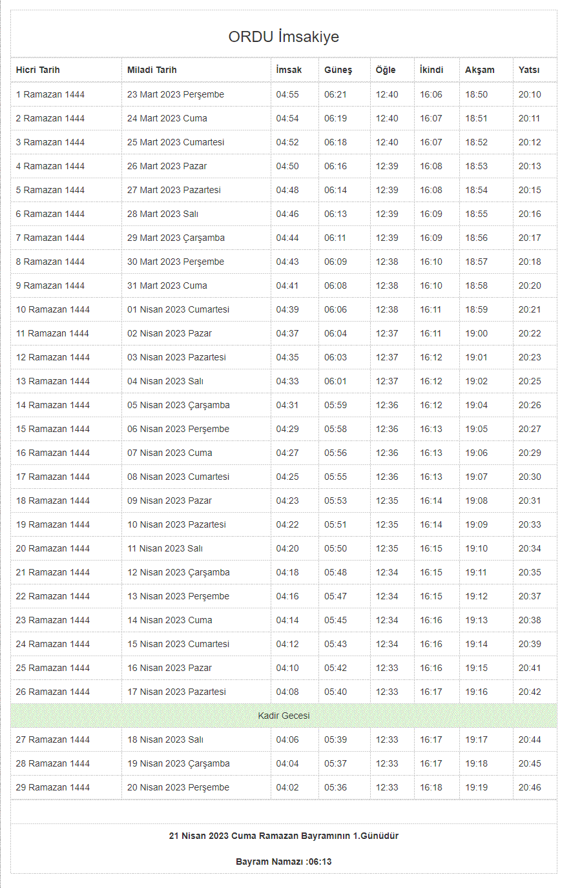
Task: Select the "Bayram Namazı :06:13" text
Action: [x=284, y=862]
